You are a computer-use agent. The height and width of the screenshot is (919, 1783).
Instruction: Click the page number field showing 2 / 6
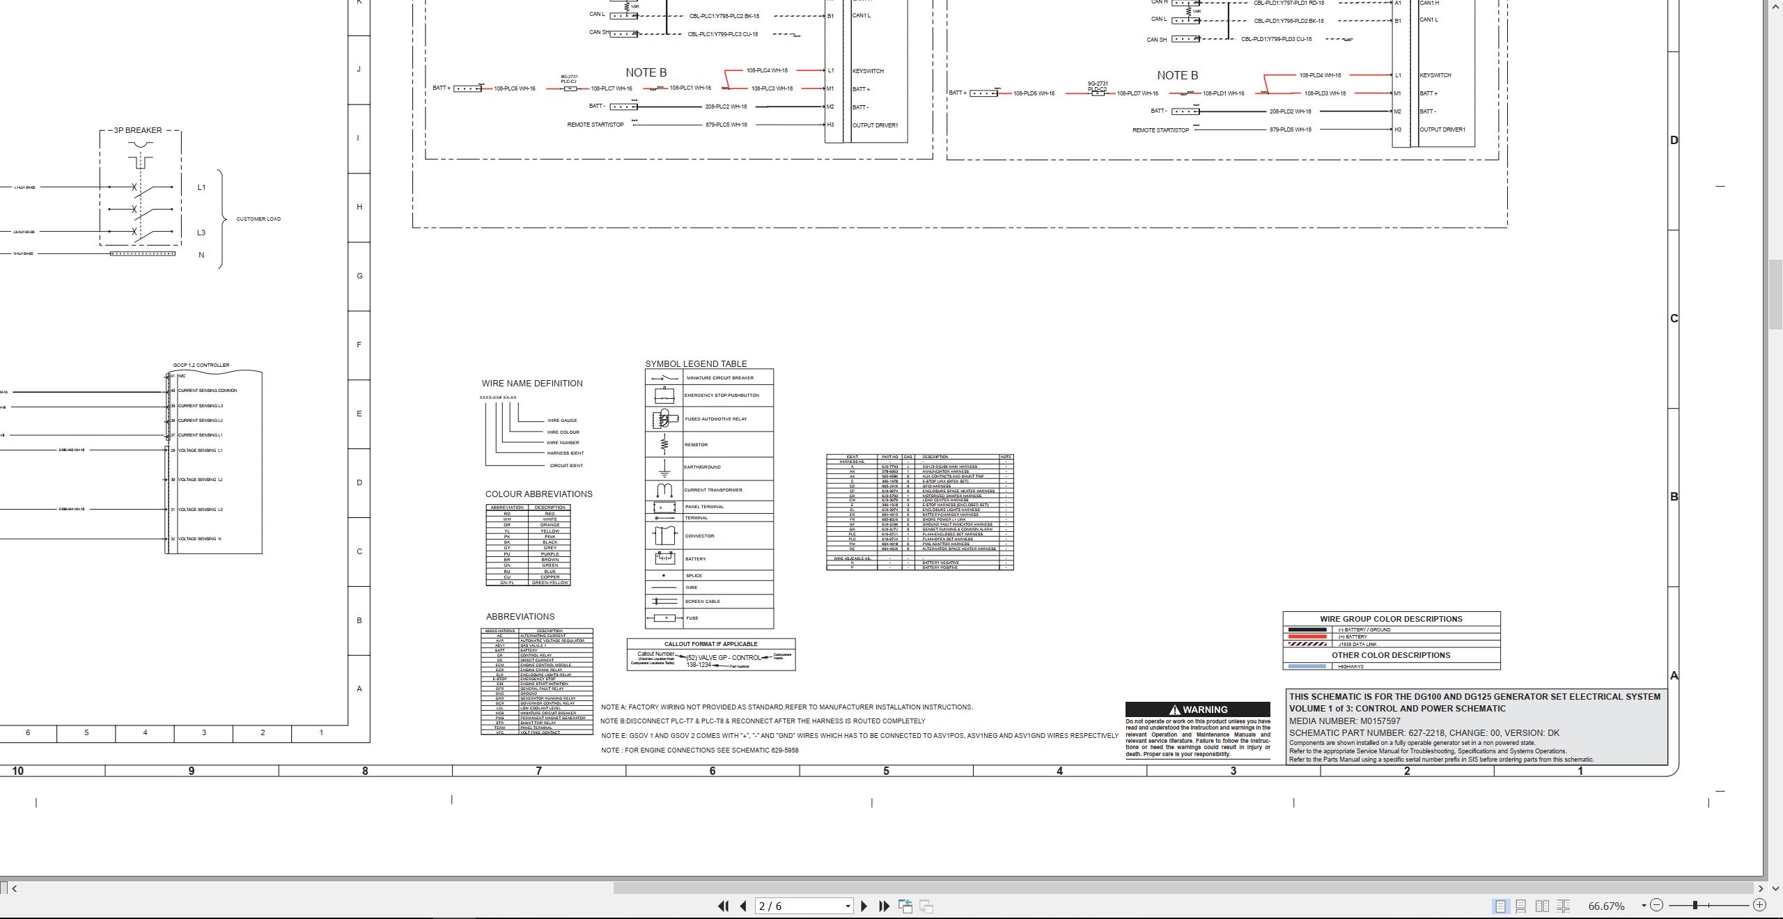(799, 906)
